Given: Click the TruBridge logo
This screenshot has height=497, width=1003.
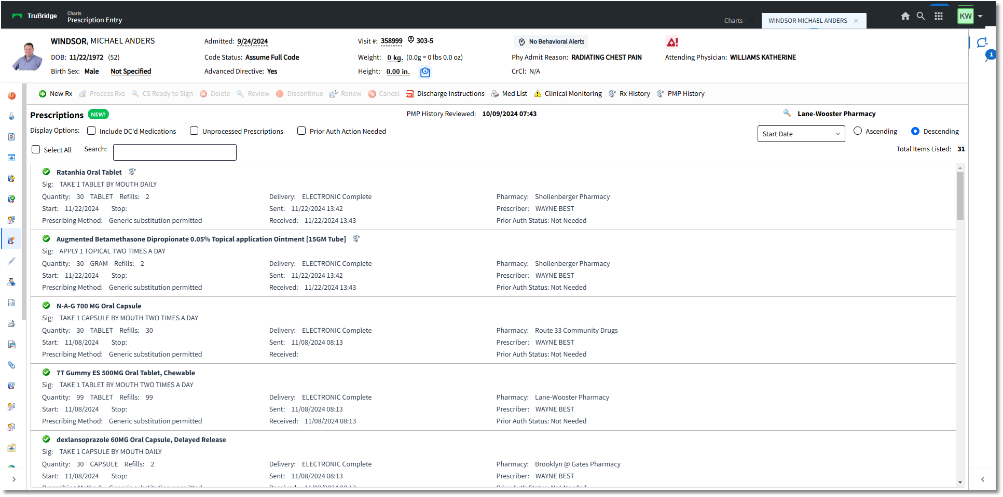Looking at the screenshot, I should point(34,16).
